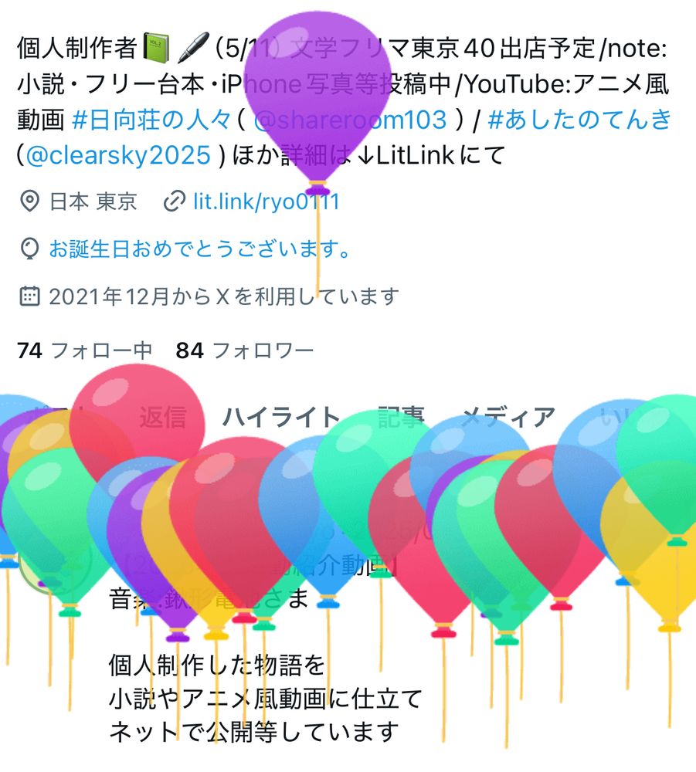Open the 84 フォロワー followers list
The width and height of the screenshot is (696, 772).
(245, 350)
